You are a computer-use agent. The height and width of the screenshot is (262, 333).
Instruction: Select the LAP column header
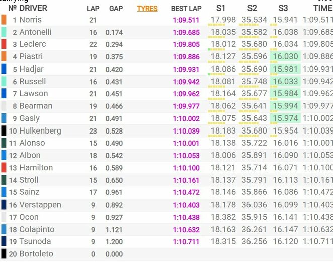(x=93, y=8)
